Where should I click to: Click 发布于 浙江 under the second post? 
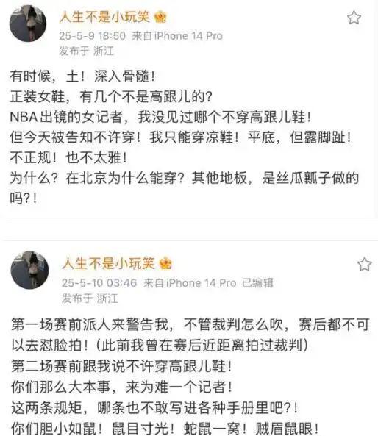click(90, 299)
